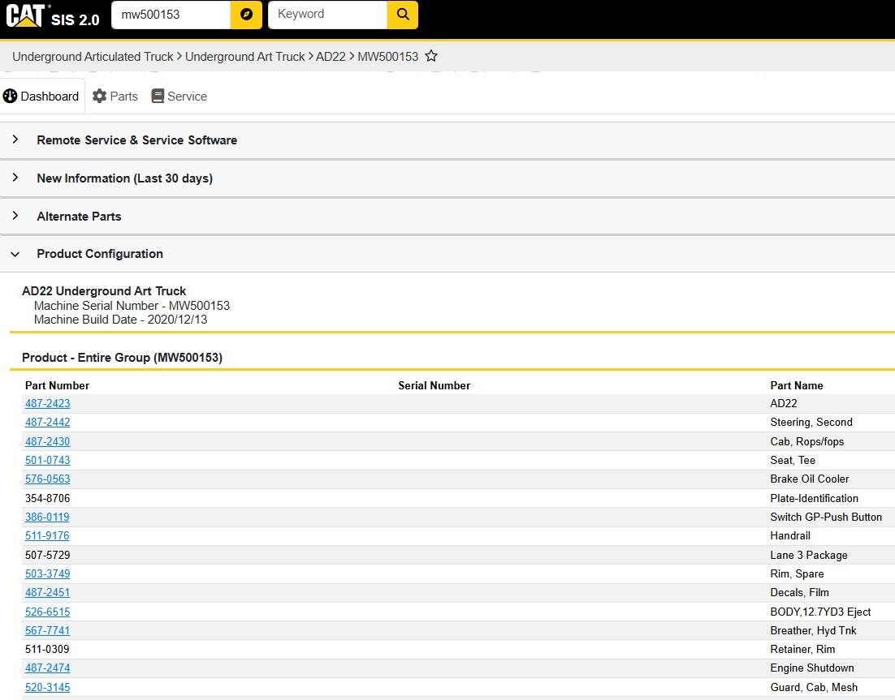The height and width of the screenshot is (700, 895).
Task: Click the CAT SIS 2.0 logo
Action: [53, 16]
